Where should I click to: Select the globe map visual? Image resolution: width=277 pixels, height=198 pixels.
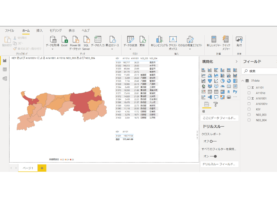pos(204,86)
